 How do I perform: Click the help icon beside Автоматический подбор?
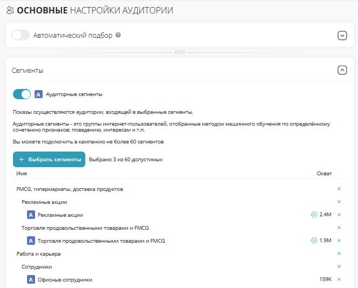pos(118,35)
